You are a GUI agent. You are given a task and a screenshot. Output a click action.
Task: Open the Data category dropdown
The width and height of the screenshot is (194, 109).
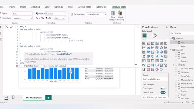(x=96, y=14)
